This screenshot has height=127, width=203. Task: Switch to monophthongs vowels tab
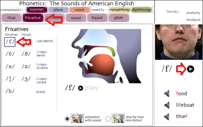pyautogui.click(x=120, y=10)
